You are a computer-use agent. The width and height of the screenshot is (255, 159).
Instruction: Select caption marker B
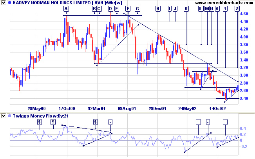click(x=94, y=9)
